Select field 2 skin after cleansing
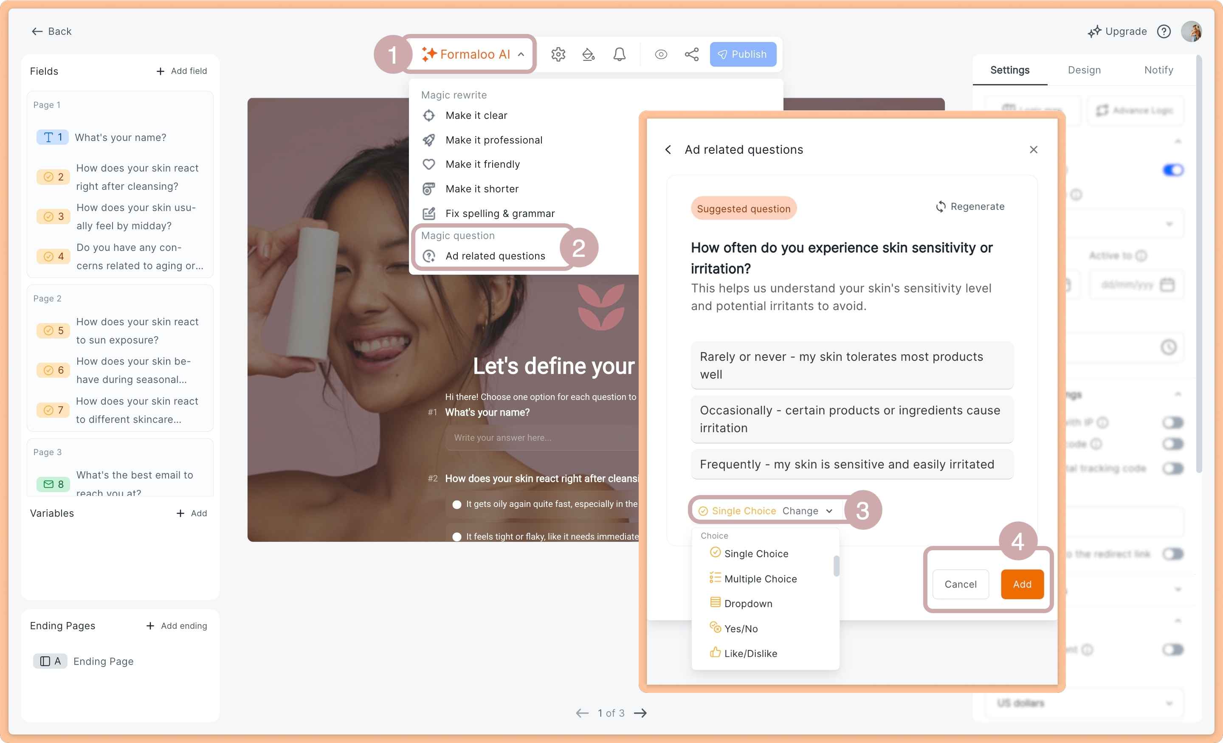Viewport: 1223px width, 743px height. (120, 177)
